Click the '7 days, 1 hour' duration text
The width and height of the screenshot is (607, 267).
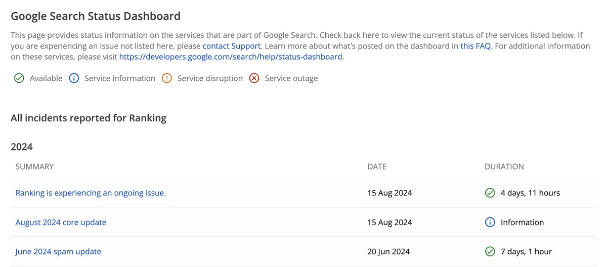(x=526, y=251)
